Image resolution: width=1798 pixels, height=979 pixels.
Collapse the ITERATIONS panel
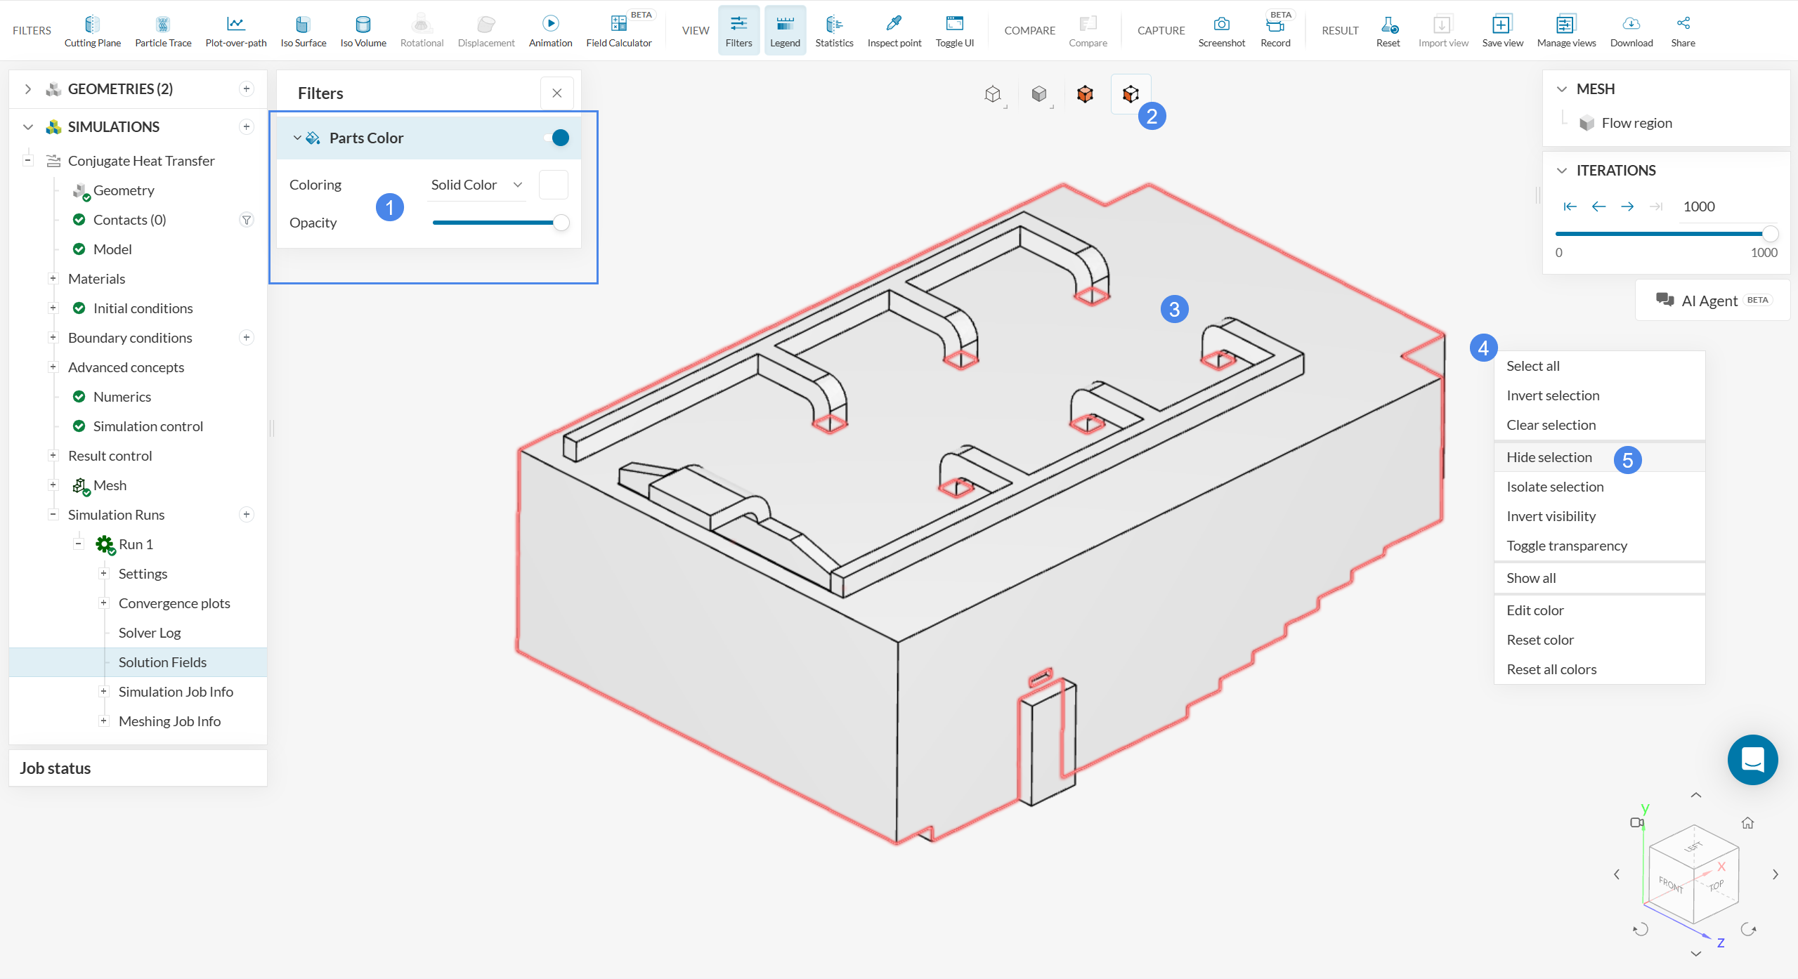[x=1562, y=171]
